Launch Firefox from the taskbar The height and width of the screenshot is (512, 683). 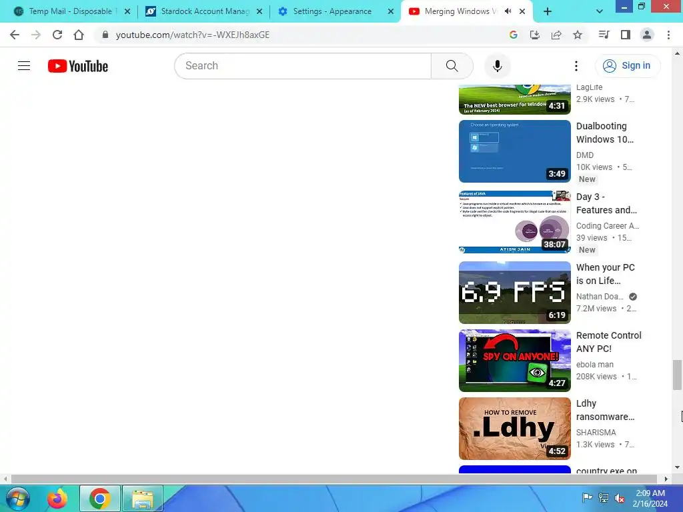pos(57,499)
